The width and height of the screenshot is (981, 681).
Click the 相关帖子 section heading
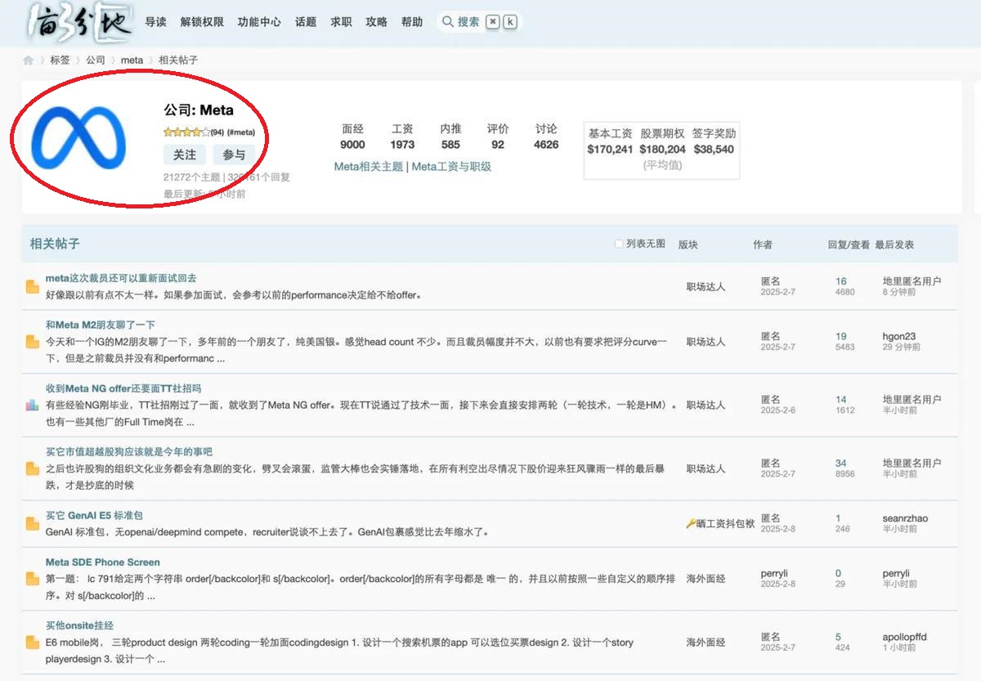point(55,244)
